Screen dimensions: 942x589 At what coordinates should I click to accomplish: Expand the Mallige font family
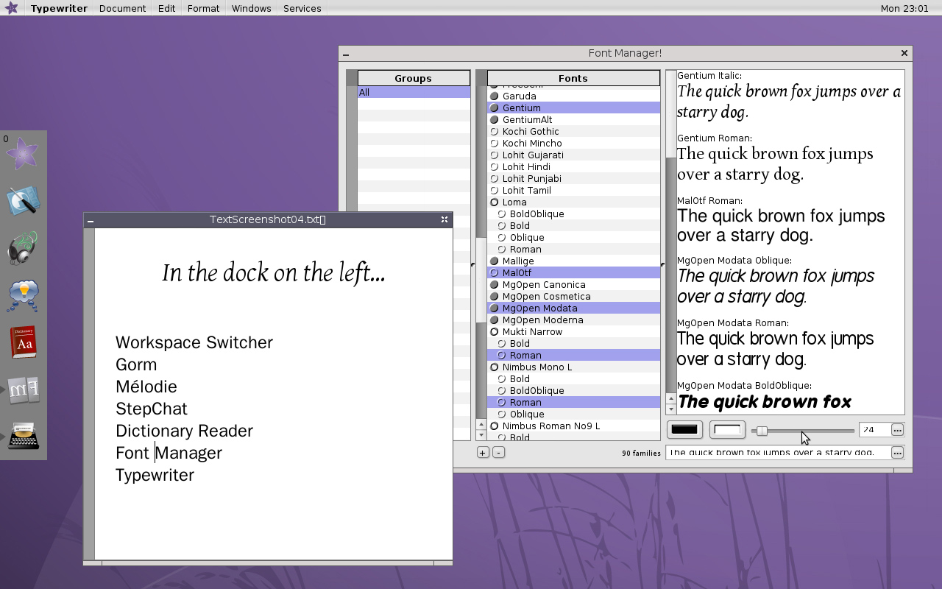[495, 261]
